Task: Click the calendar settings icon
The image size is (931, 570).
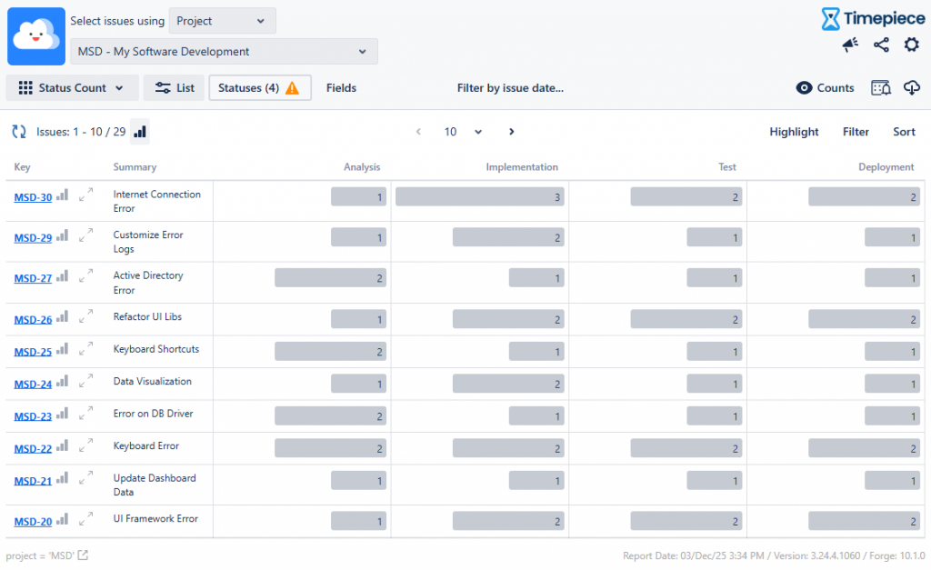Action: (881, 88)
